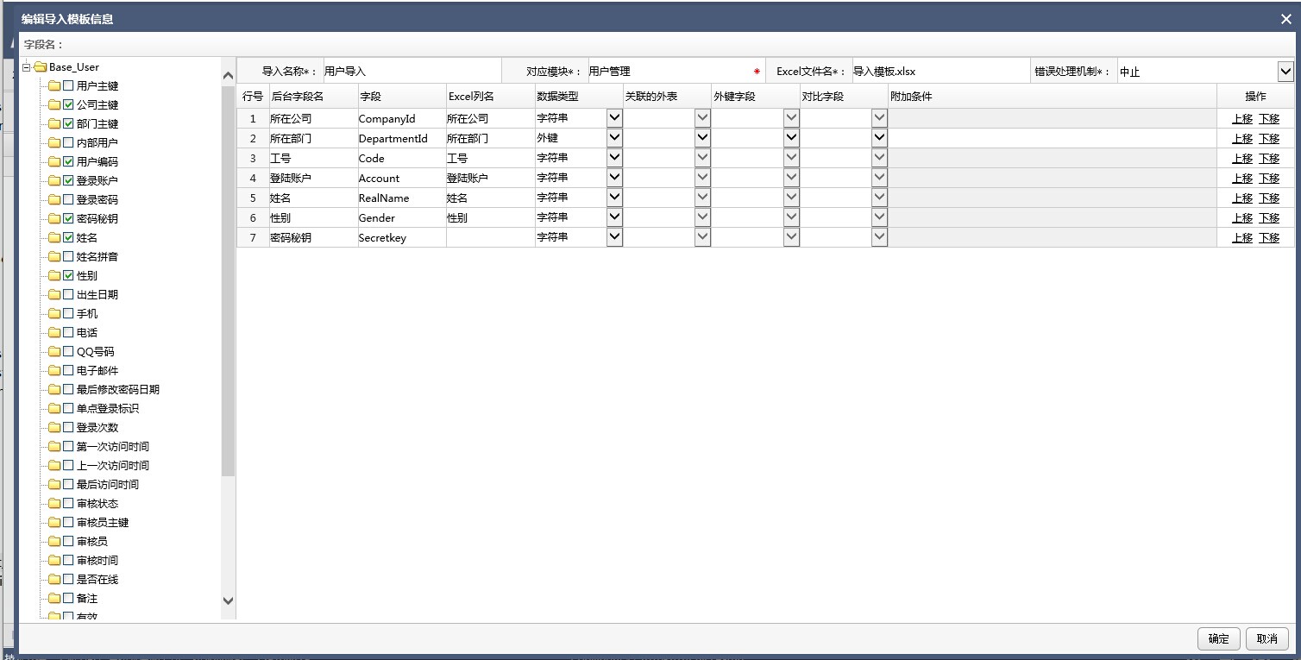Select the 最后修改密码日期 tree item
1301x660 pixels.
coord(117,389)
